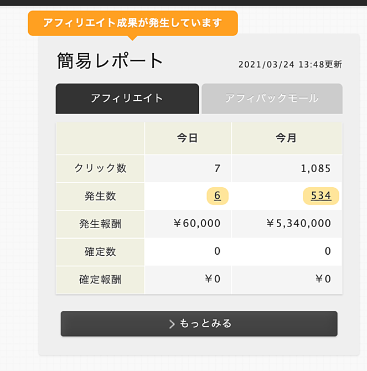Select the 今月 column header
This screenshot has width=367, height=371.
(287, 138)
